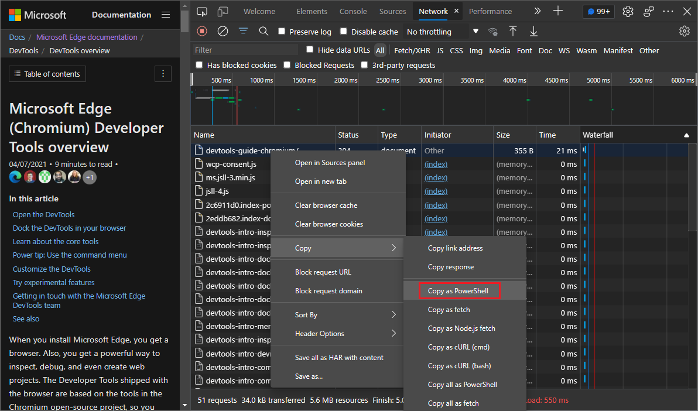This screenshot has height=411, width=698.
Task: Enable the Preserve log checkbox
Action: 282,32
